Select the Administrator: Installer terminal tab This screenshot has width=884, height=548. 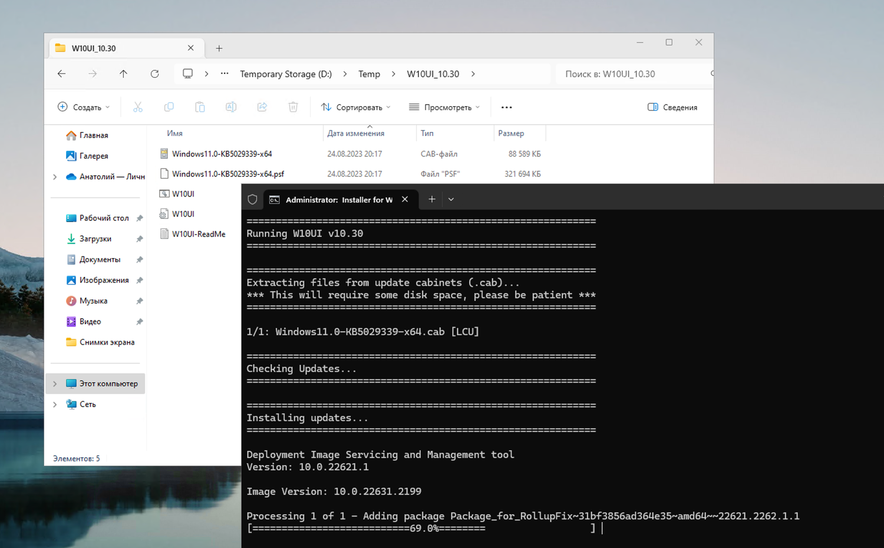(x=341, y=200)
